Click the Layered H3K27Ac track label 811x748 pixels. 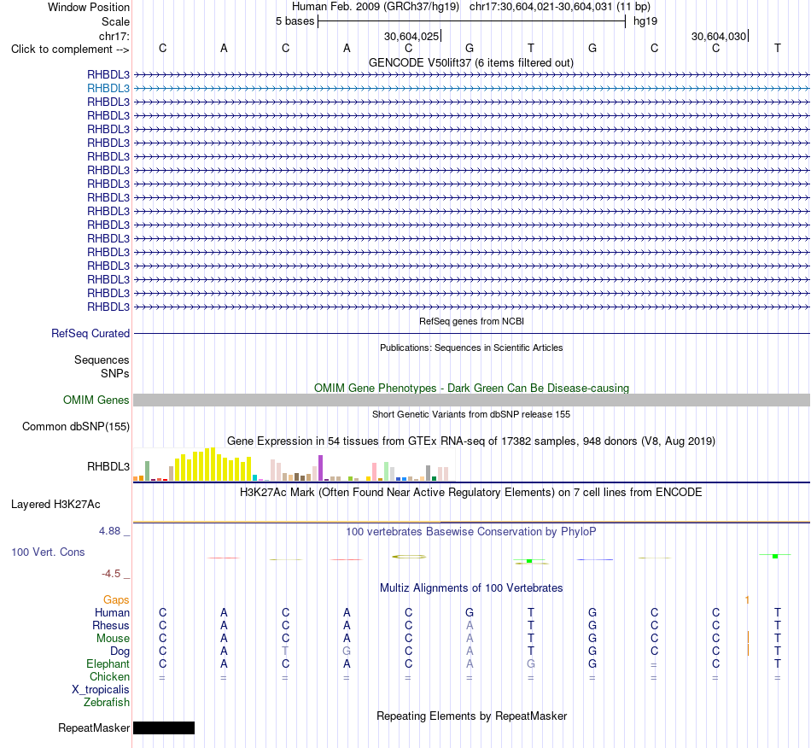tap(55, 505)
